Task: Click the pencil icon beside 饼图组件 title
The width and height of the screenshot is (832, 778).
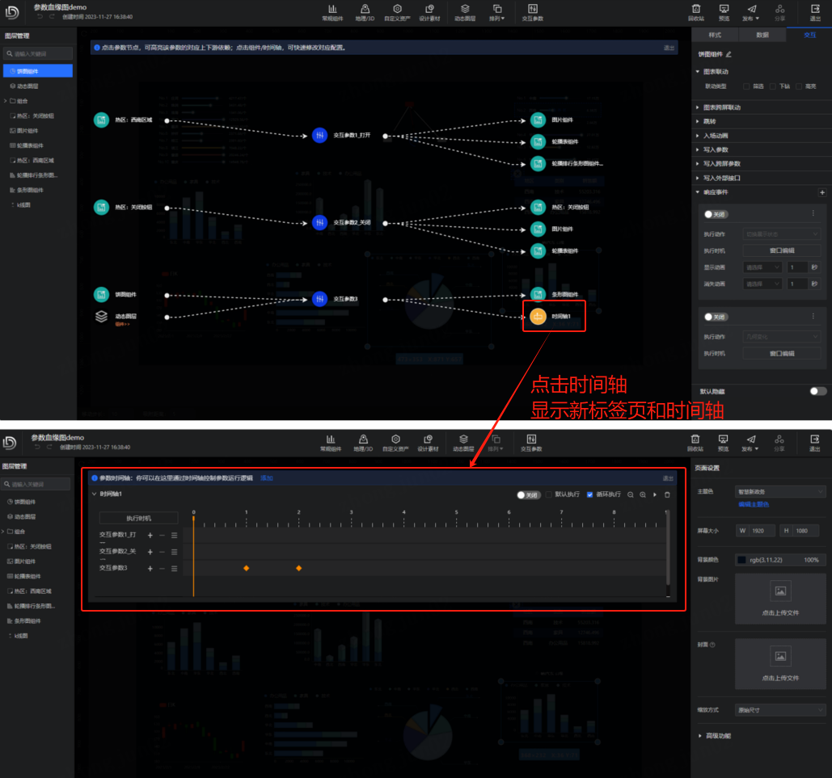Action: [729, 54]
